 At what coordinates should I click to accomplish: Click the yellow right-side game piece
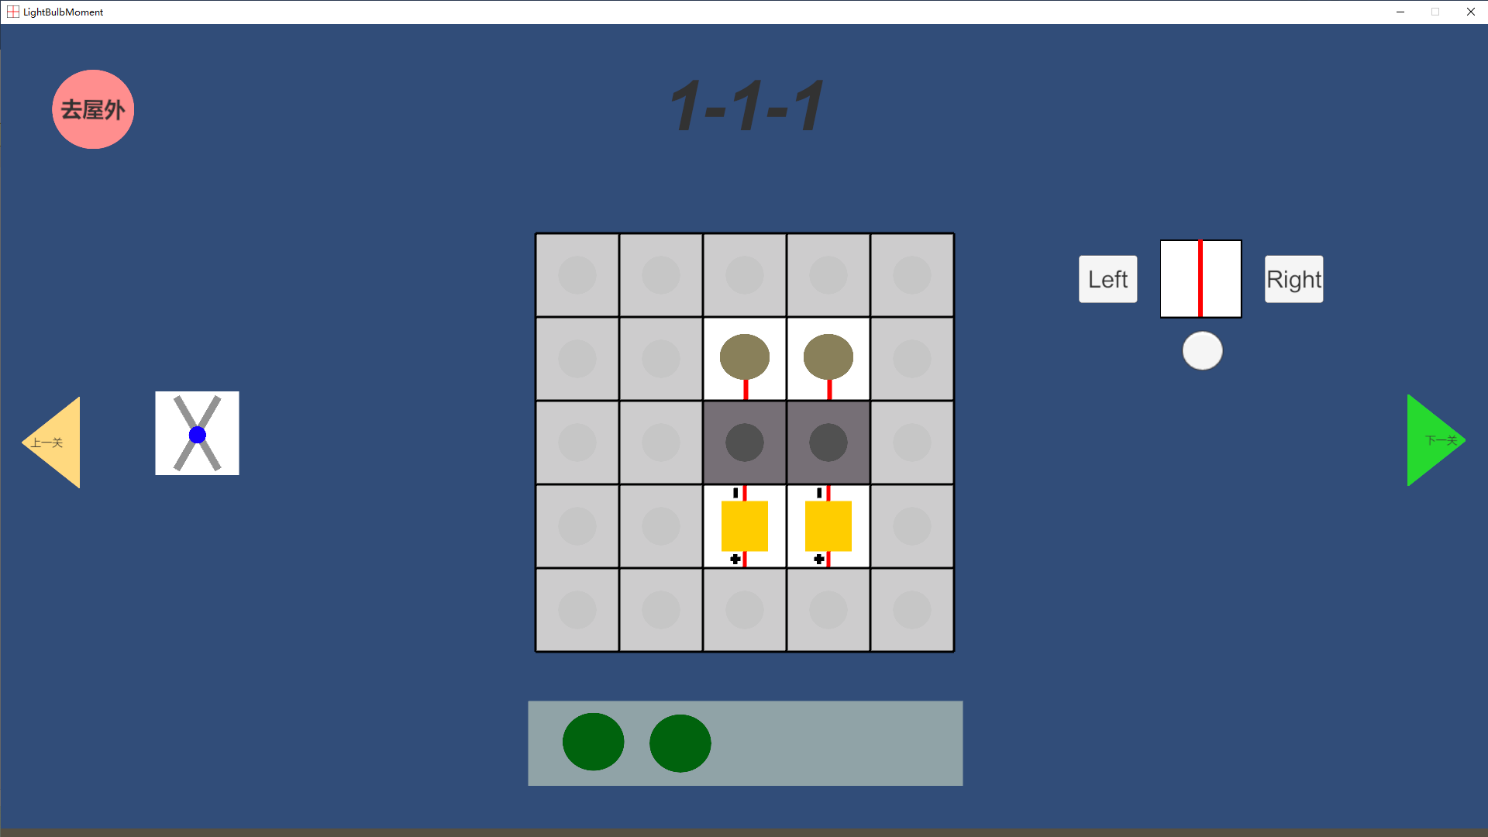pyautogui.click(x=828, y=525)
